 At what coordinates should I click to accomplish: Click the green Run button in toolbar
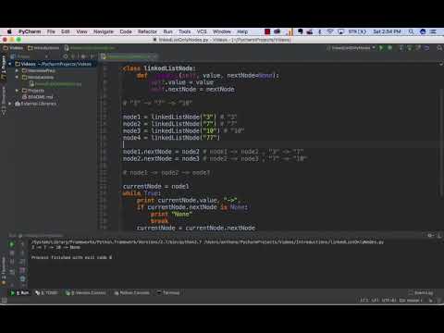pyautogui.click(x=381, y=48)
